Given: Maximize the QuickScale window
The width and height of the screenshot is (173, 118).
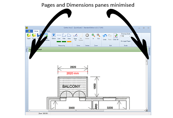Looking at the screenshot, I should (x=144, y=28).
